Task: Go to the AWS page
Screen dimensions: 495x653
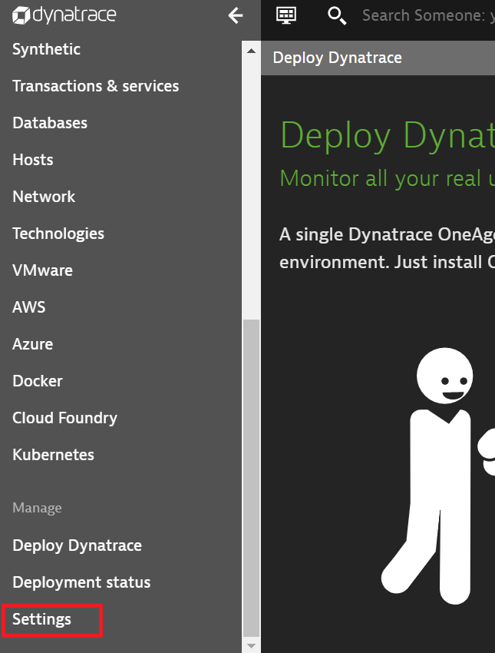Action: (28, 307)
